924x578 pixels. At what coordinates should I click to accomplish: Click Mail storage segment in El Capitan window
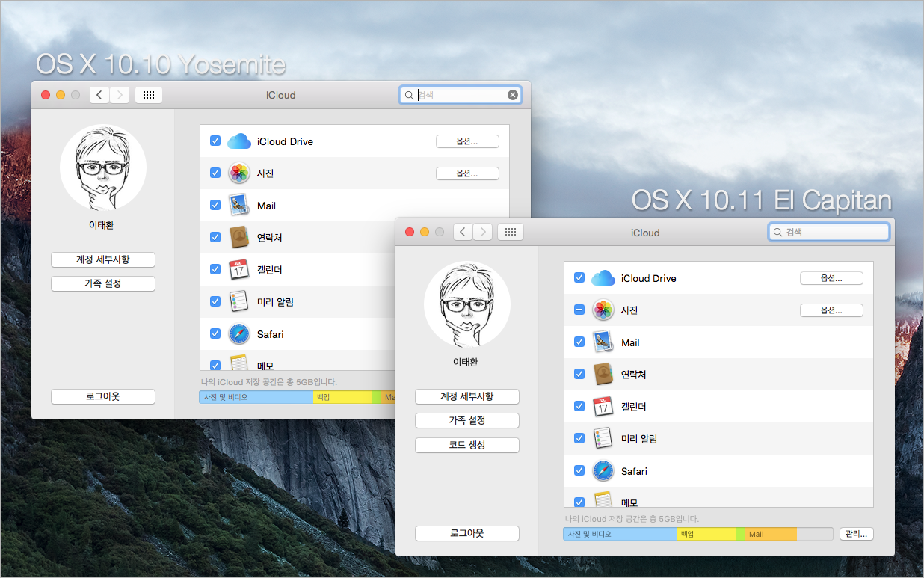point(771,534)
